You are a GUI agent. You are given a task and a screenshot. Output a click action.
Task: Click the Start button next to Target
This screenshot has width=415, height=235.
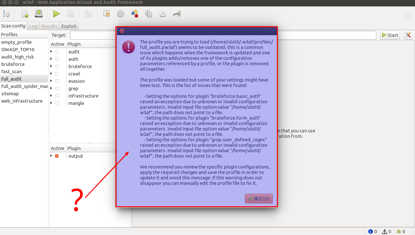[x=390, y=35]
